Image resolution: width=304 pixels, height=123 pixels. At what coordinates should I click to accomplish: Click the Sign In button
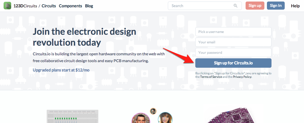coord(276,6)
